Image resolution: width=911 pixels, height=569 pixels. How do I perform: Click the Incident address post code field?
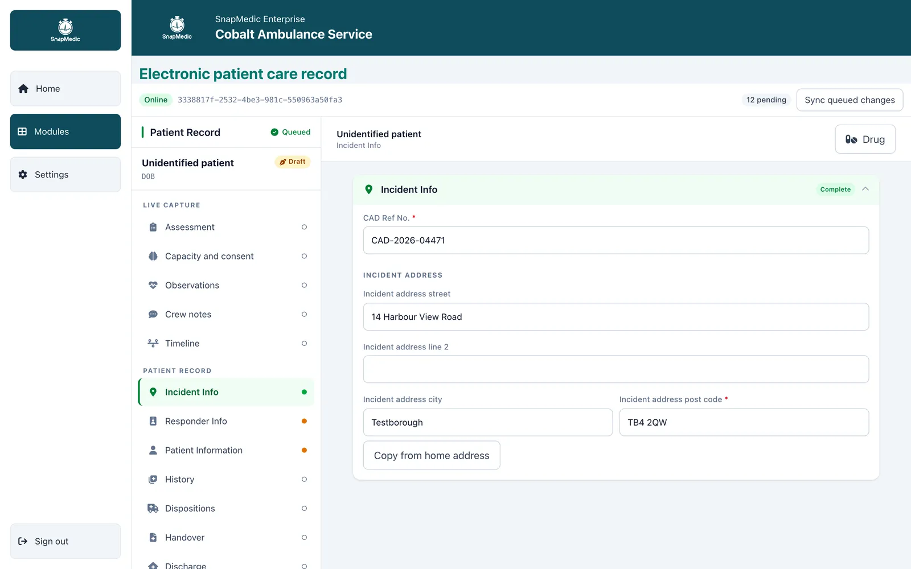pyautogui.click(x=744, y=422)
